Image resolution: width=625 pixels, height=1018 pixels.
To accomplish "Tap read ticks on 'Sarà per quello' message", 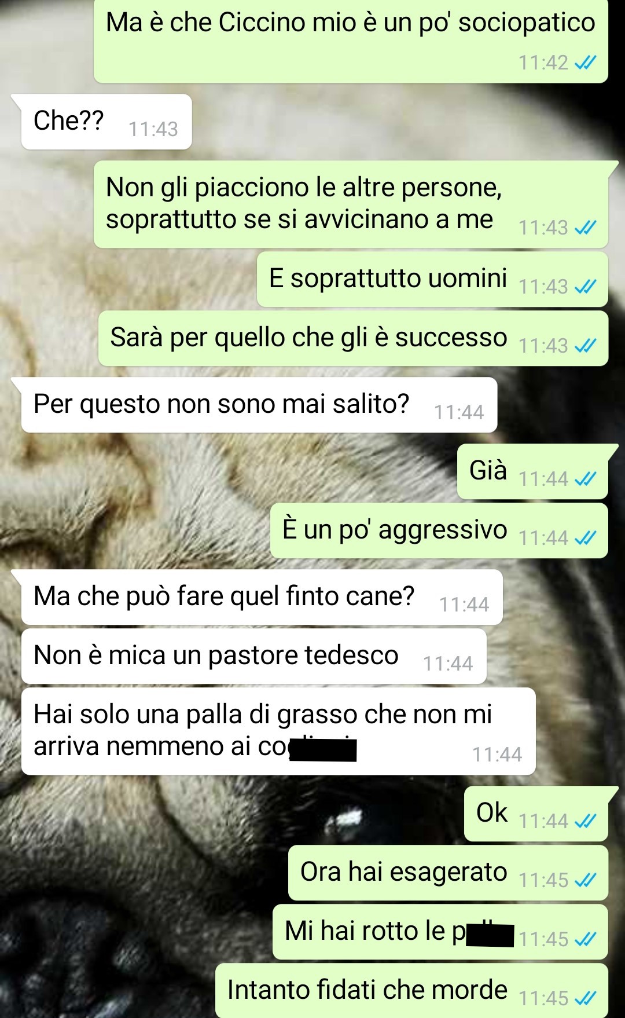I will (x=585, y=345).
